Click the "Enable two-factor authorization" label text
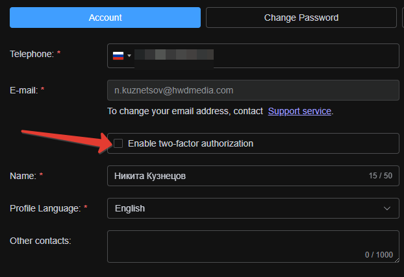The width and height of the screenshot is (404, 277). pyautogui.click(x=191, y=143)
